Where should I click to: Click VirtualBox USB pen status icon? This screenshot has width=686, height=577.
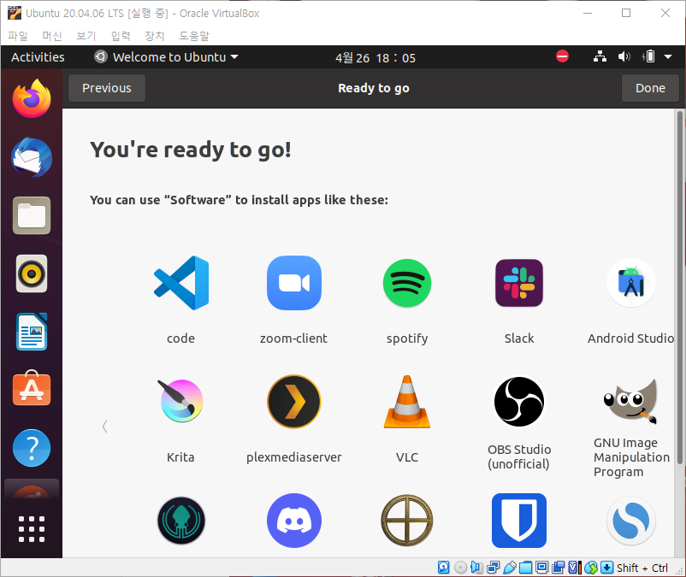[x=509, y=568]
